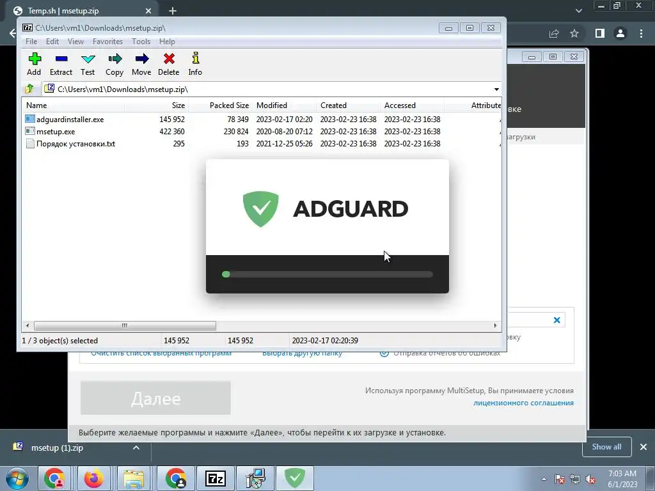Image resolution: width=655 pixels, height=491 pixels.
Task: Click Action Center flag tray icon
Action: click(560, 479)
